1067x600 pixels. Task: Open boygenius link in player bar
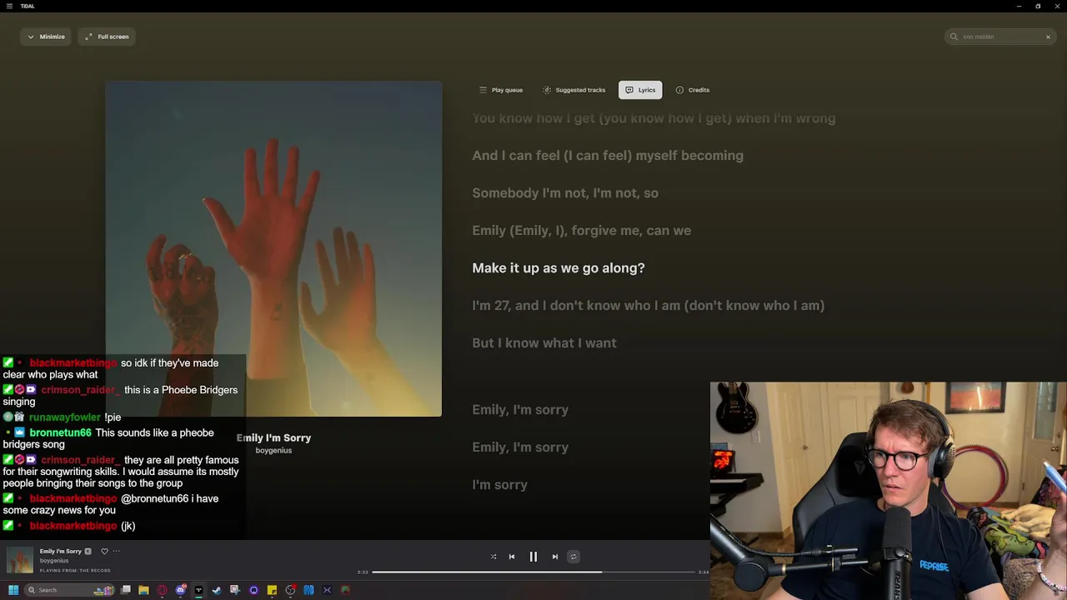pos(54,561)
